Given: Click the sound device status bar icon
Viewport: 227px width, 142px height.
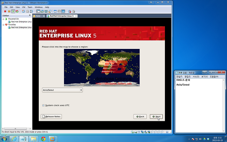Looking at the screenshot, I should click(145, 132).
